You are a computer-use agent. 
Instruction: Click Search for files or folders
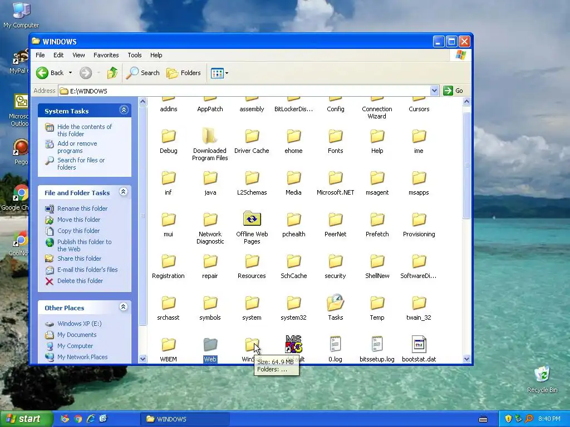[x=81, y=164]
